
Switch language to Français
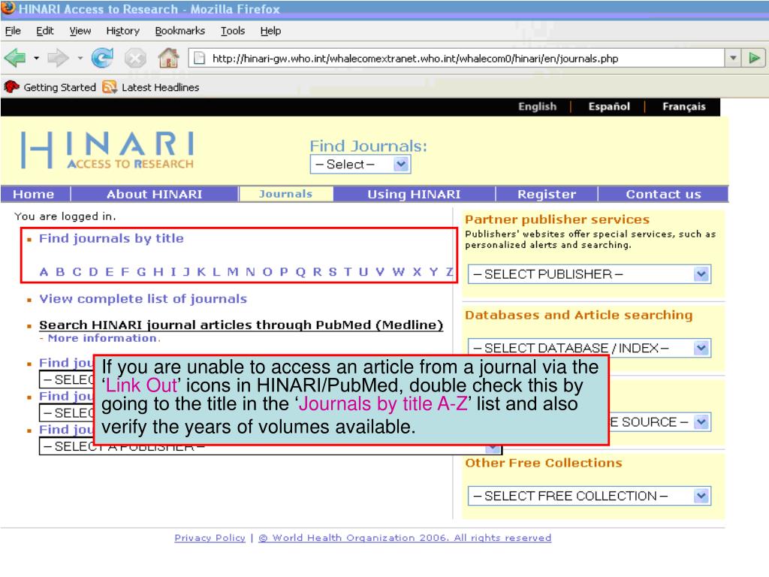(x=683, y=107)
